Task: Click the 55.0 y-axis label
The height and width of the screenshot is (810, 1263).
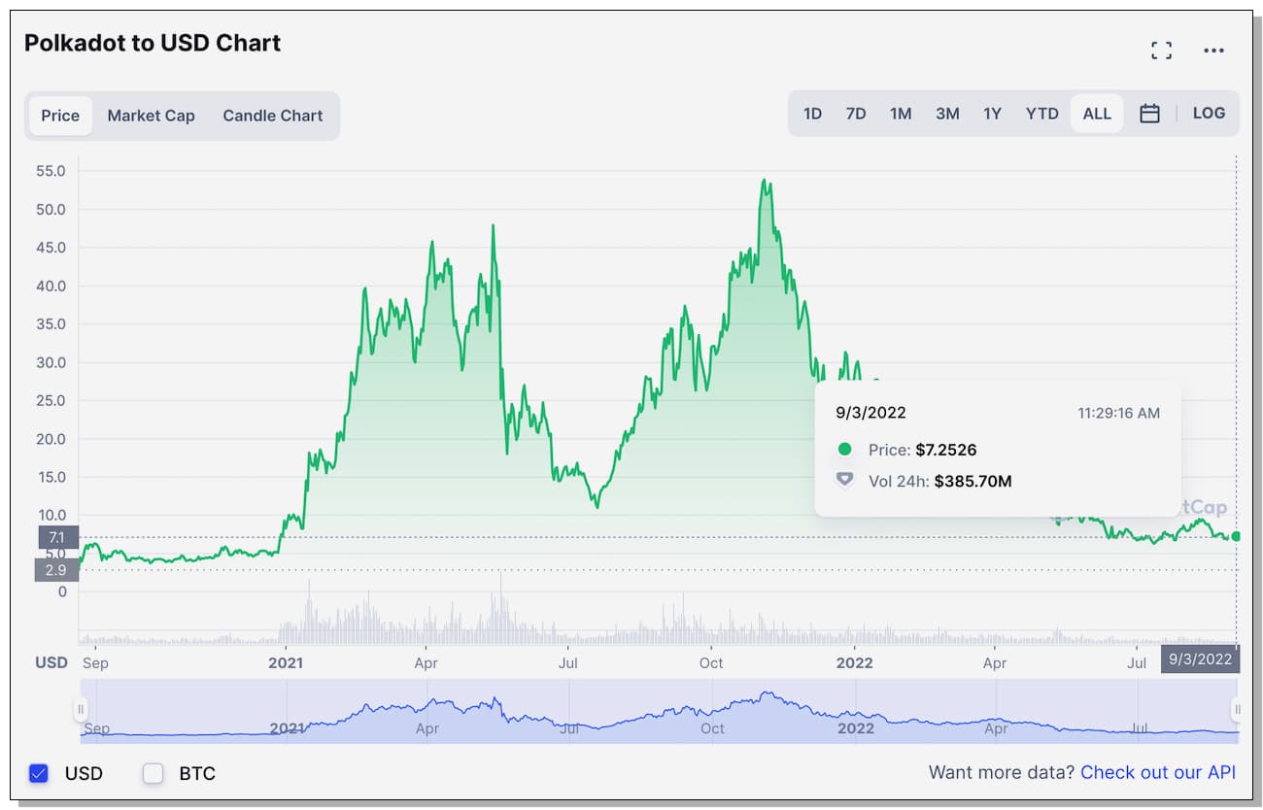Action: pos(51,171)
